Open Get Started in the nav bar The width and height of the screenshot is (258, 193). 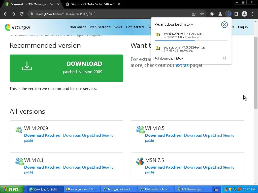pos(135,27)
